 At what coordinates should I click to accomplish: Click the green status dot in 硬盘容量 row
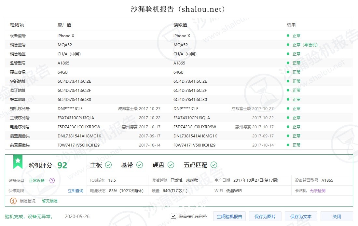click(x=288, y=72)
